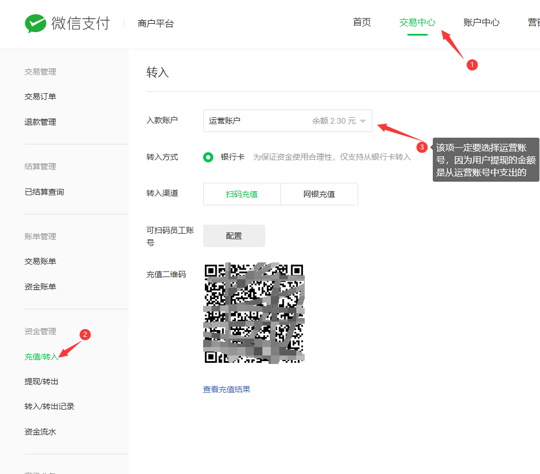Select 充值/转入 in the sidebar

(41, 357)
